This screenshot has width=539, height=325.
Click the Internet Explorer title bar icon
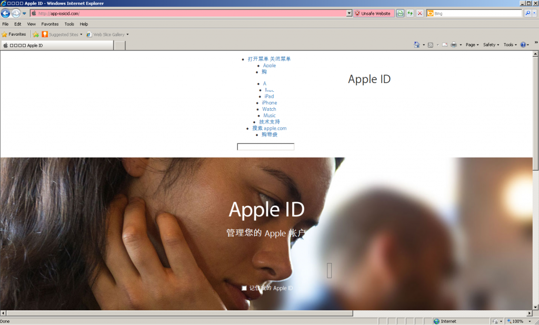point(4,4)
